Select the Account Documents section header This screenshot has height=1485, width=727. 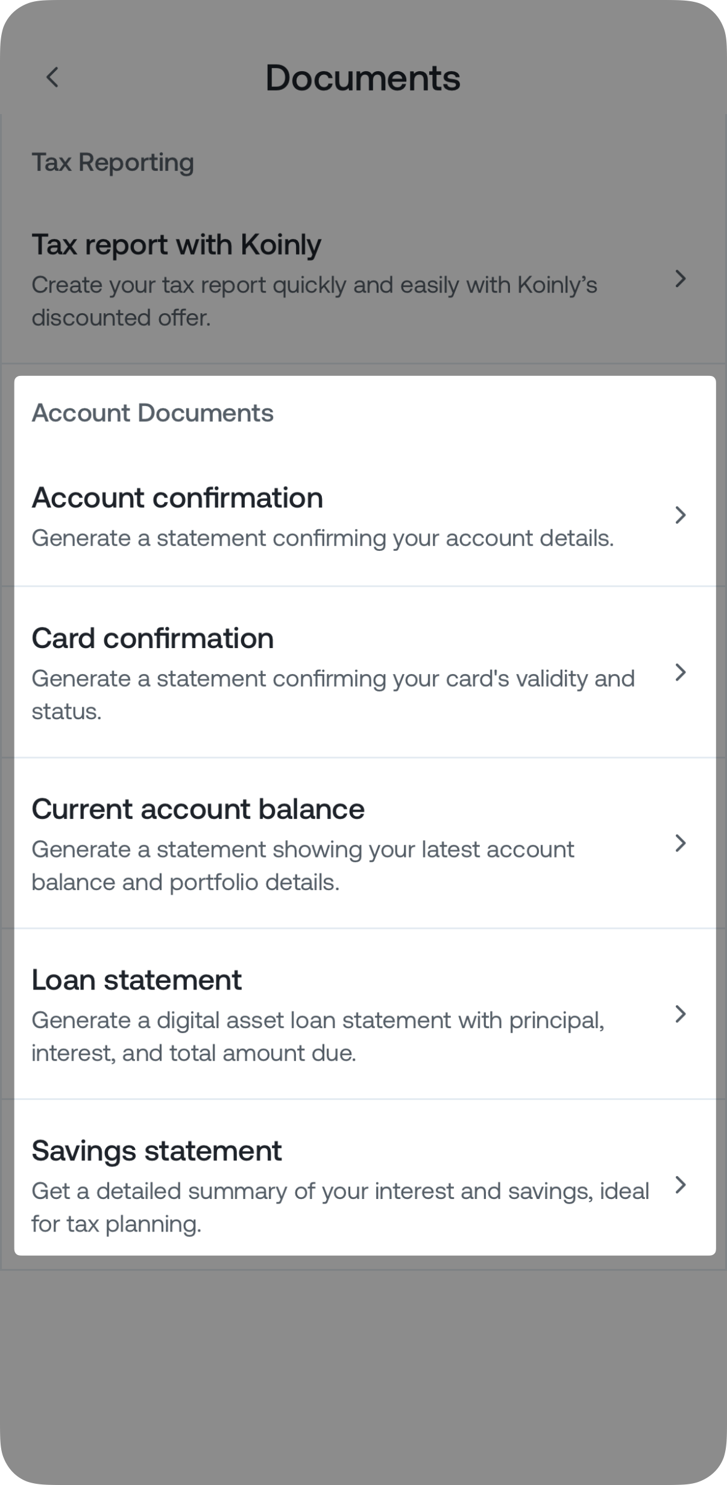click(x=153, y=414)
